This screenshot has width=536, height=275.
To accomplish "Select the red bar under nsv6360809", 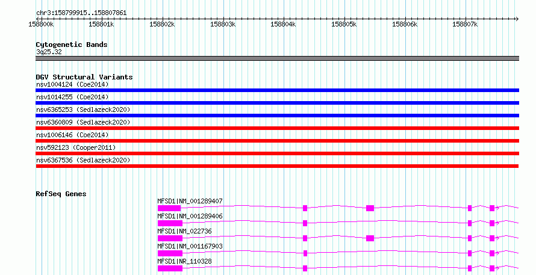I will (277, 128).
